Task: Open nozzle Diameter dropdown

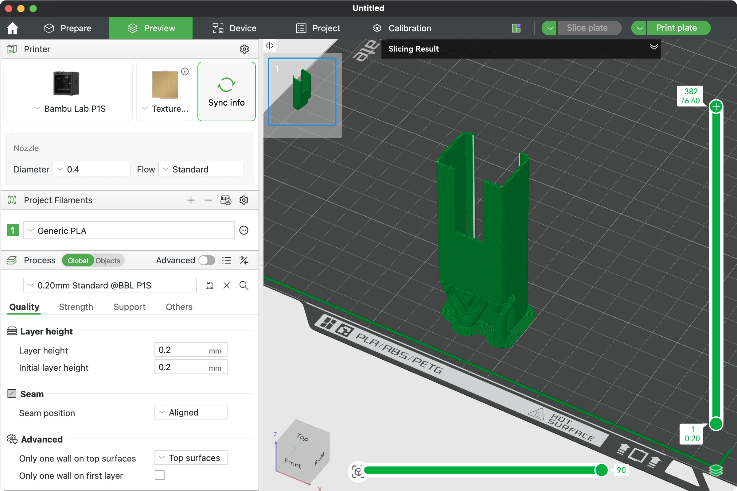Action: tap(92, 169)
